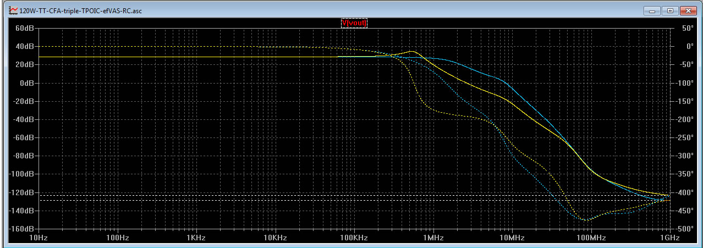This screenshot has height=248, width=703.
Task: Click the -300° phase axis label
Action: (x=684, y=156)
